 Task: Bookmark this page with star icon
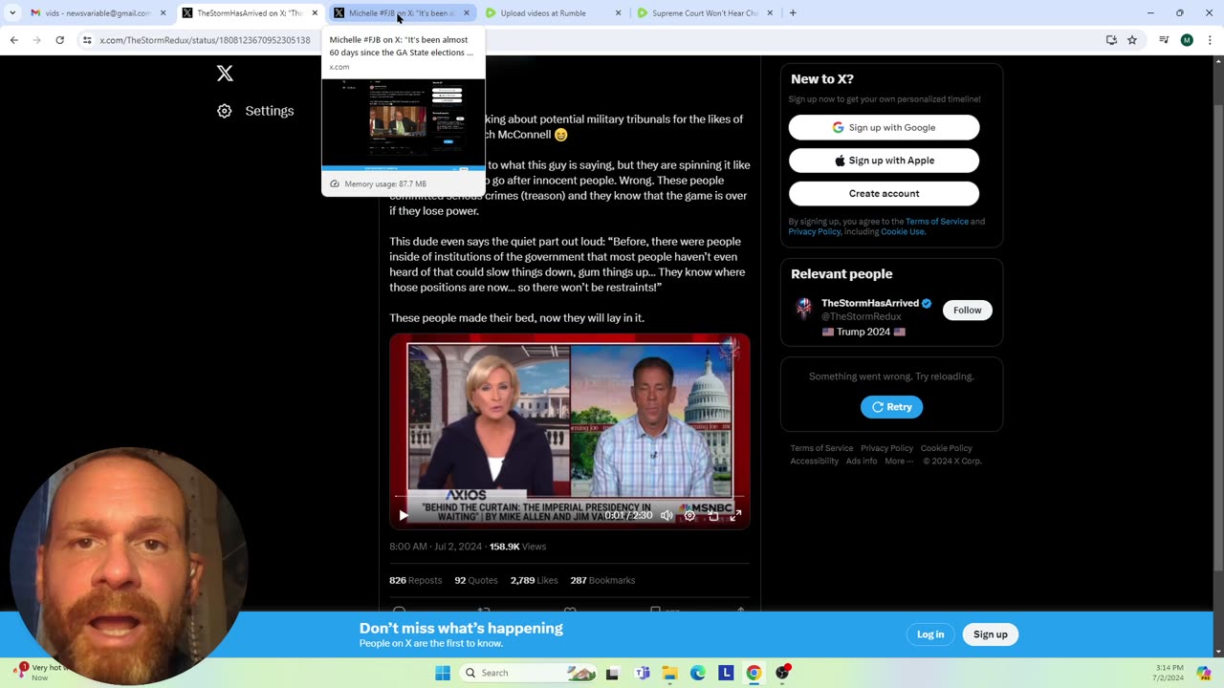(1132, 40)
